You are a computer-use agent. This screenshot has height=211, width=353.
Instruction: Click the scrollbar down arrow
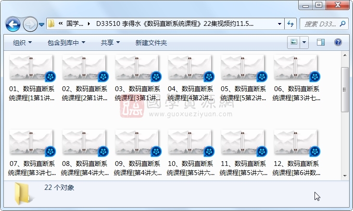point(345,176)
